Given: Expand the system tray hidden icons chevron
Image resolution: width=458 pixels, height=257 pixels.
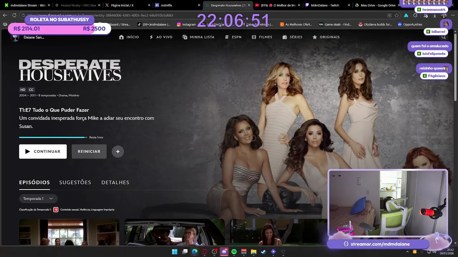Looking at the screenshot, I should click(408, 252).
